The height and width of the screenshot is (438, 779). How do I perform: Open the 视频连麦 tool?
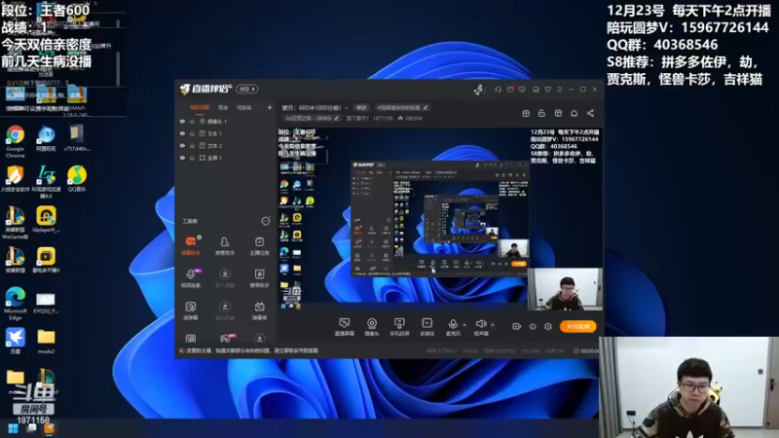pyautogui.click(x=191, y=278)
